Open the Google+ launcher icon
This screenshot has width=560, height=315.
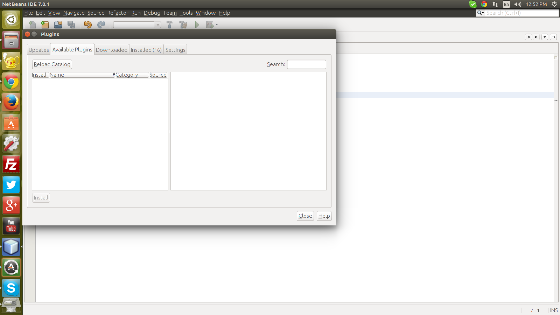[x=11, y=205]
